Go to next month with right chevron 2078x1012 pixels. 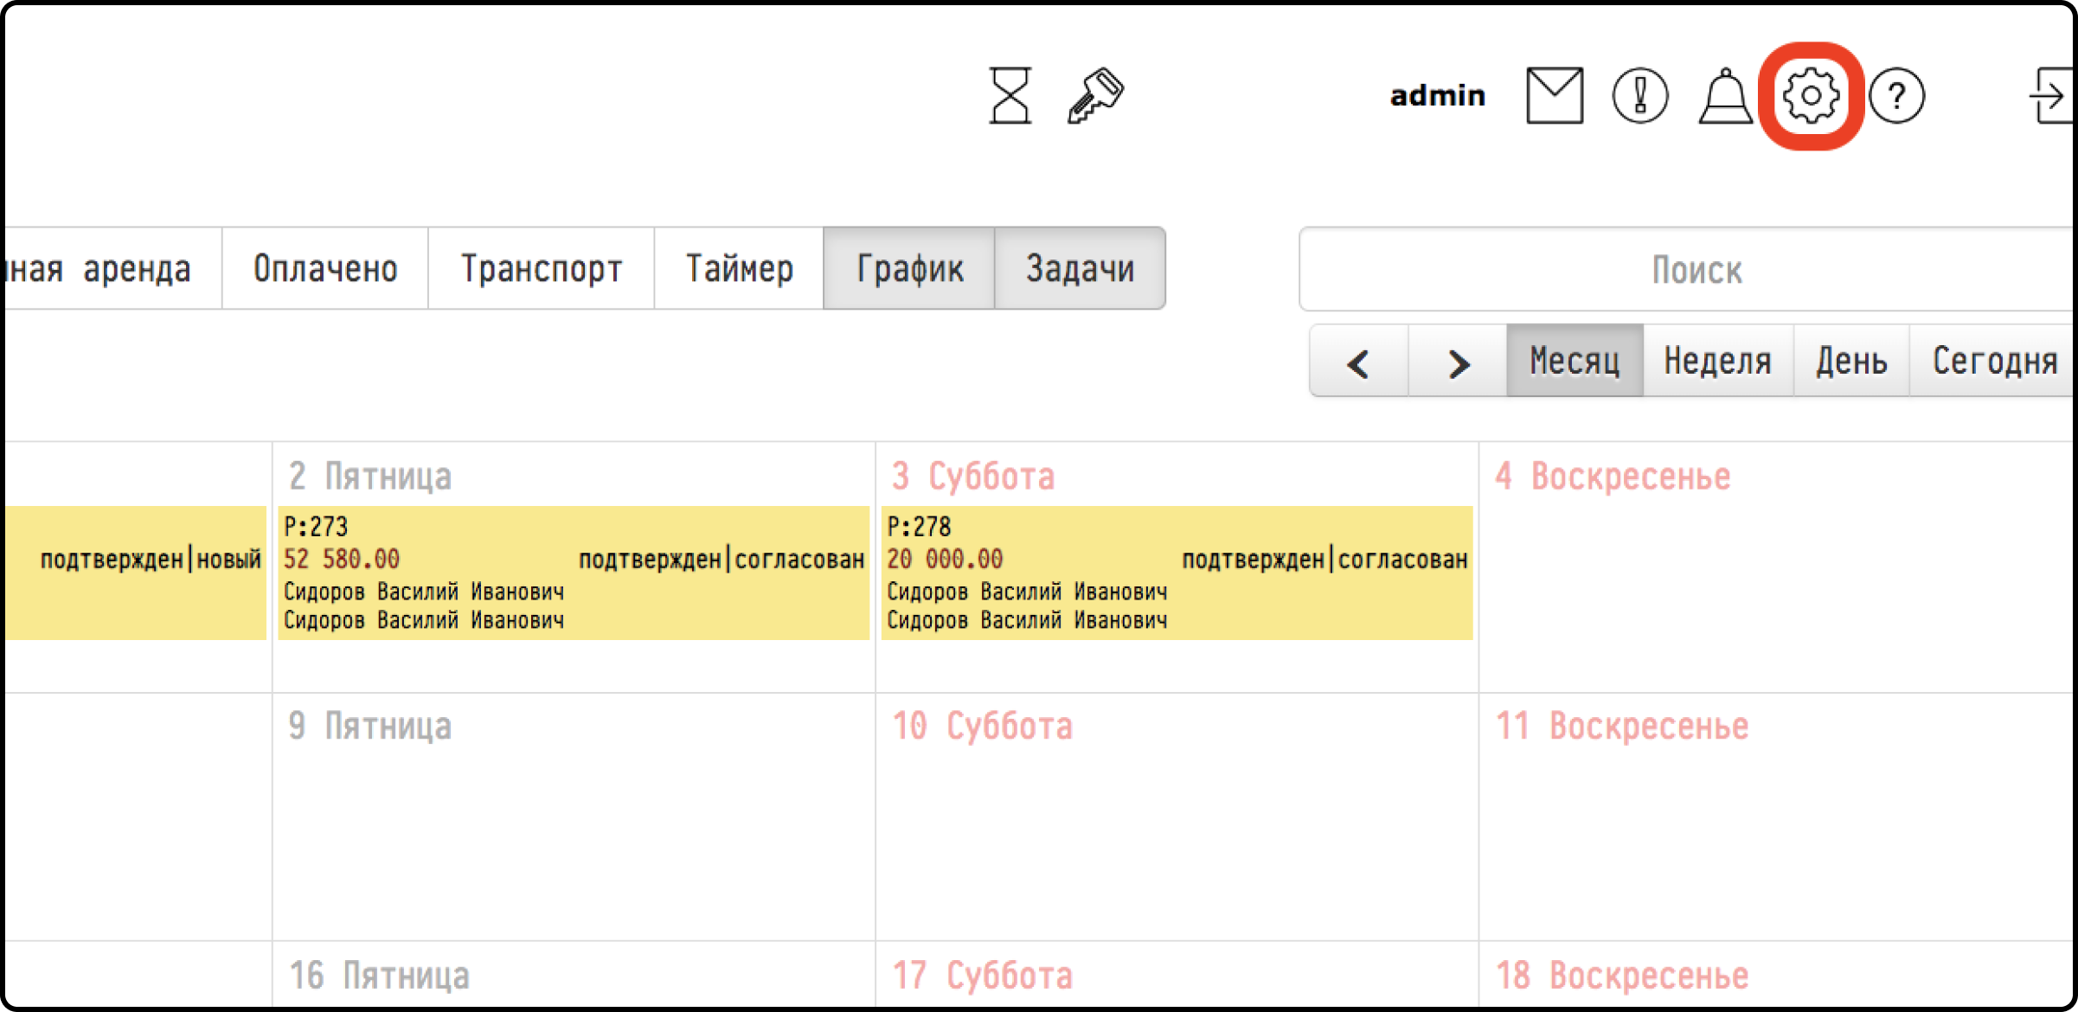[1458, 362]
